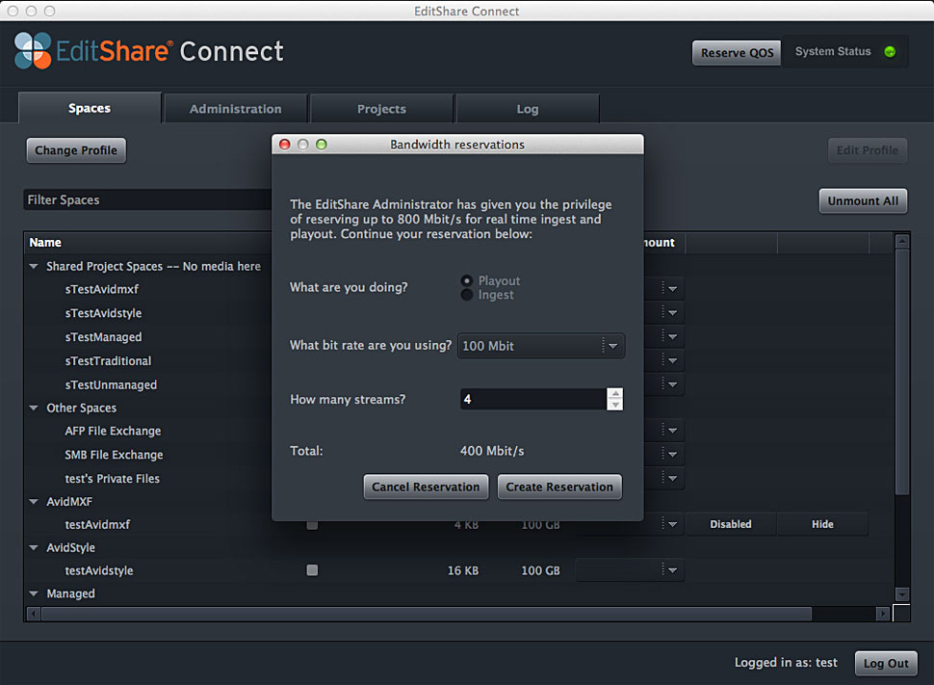The width and height of the screenshot is (934, 685).
Task: Toggle the testAvidstyle mount checkbox
Action: (x=312, y=570)
